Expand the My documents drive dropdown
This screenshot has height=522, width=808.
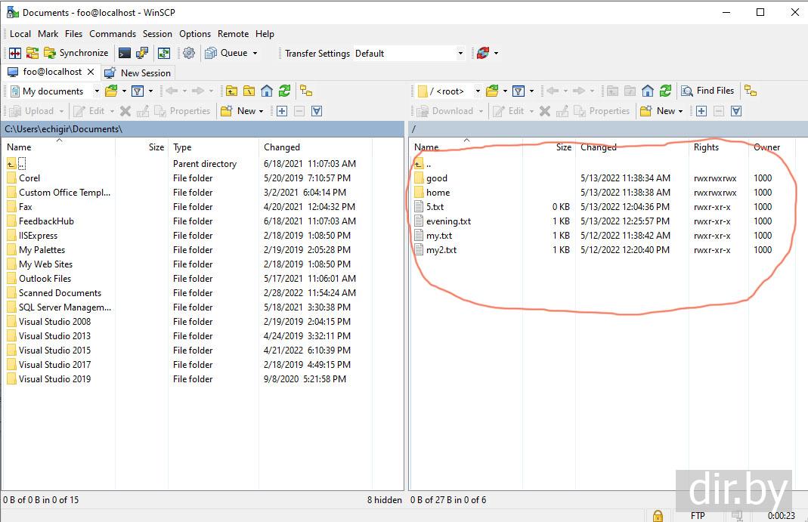97,91
